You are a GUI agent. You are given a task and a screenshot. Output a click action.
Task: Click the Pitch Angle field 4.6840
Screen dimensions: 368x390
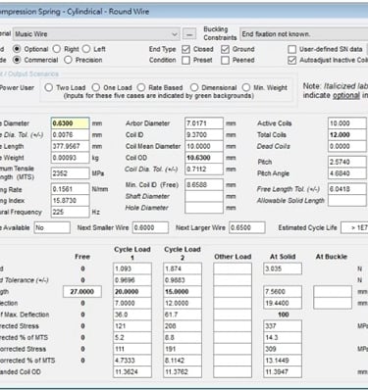(x=347, y=173)
